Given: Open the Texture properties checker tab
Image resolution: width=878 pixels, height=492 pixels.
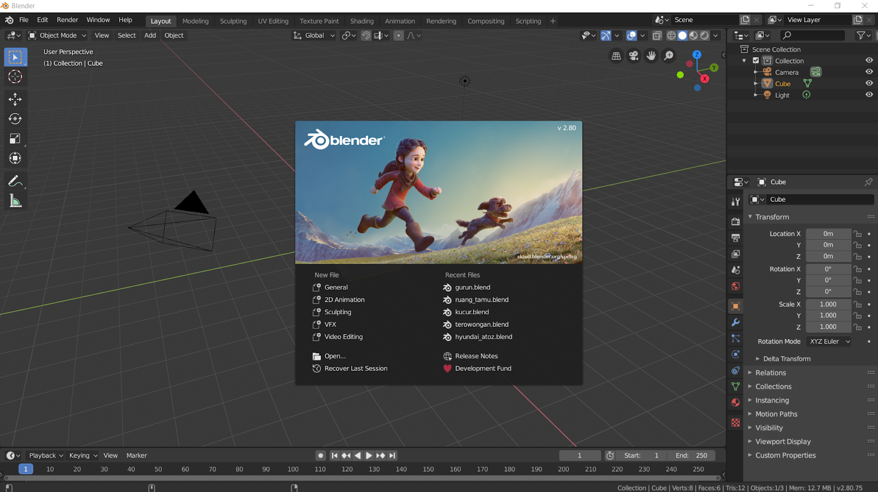Looking at the screenshot, I should pyautogui.click(x=736, y=422).
